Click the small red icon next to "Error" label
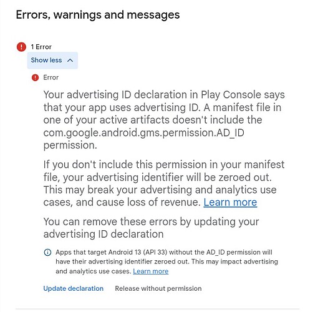Image resolution: width=318 pixels, height=312 pixels. (x=35, y=77)
